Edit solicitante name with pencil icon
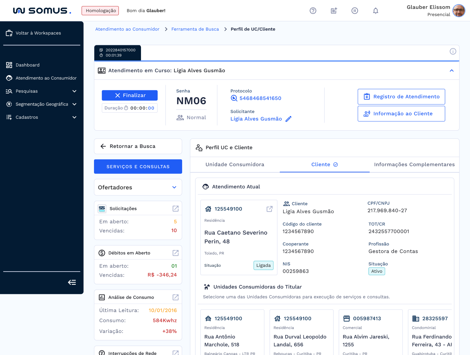The width and height of the screenshot is (470, 355). click(x=288, y=119)
